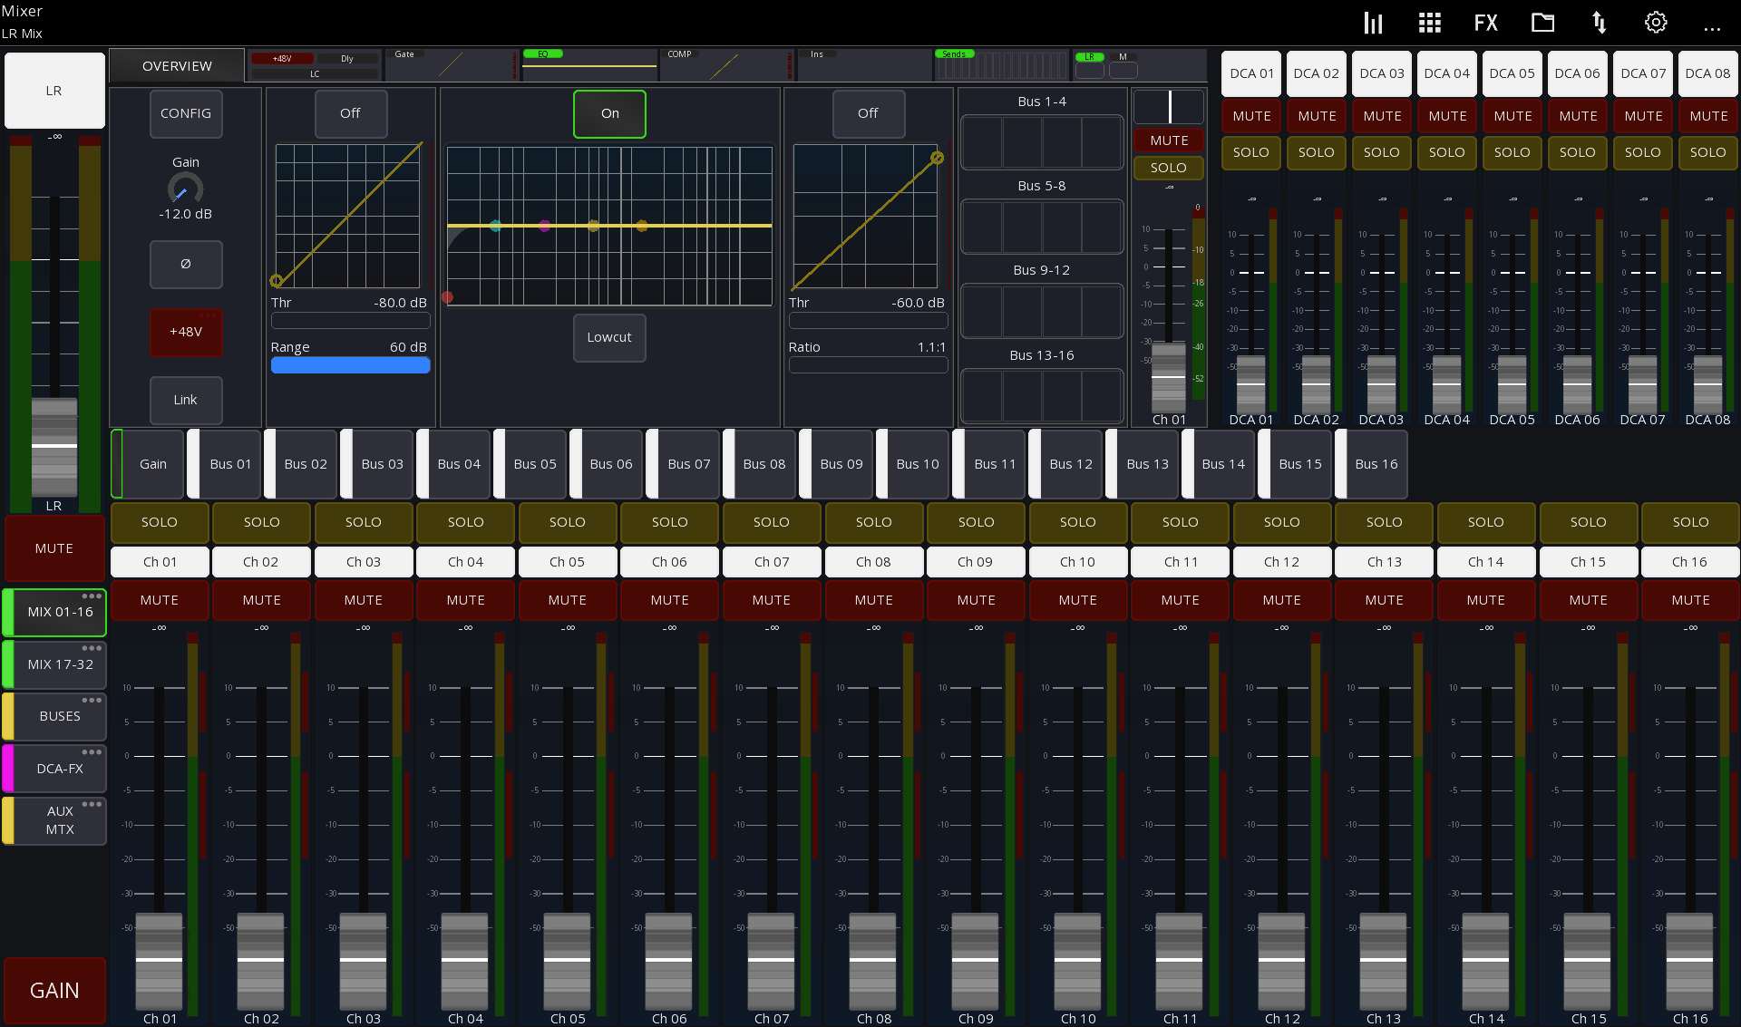Mute the LR master output
Screen dimensions: 1741x1027
coord(54,548)
